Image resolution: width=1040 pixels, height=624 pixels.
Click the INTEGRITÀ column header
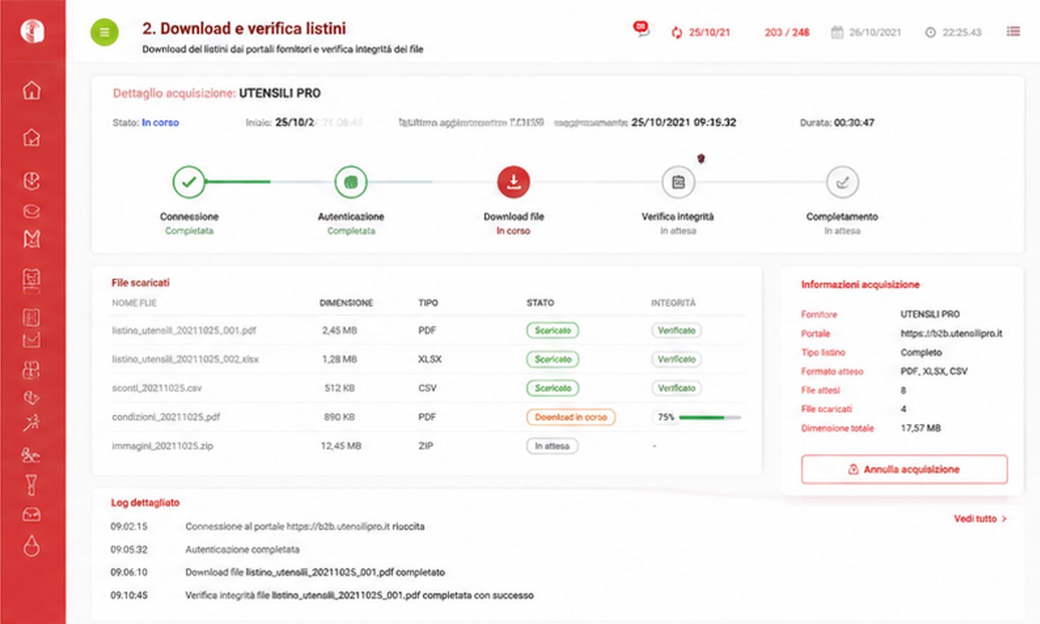coord(673,303)
